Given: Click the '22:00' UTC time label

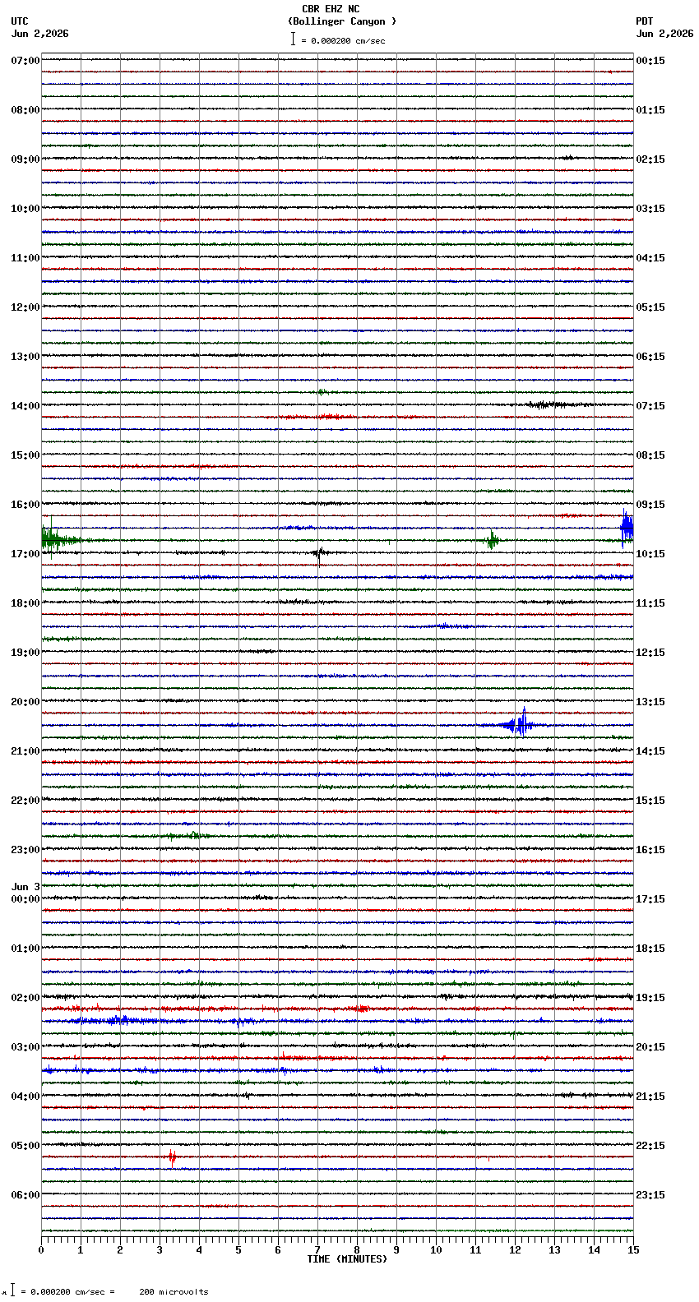Looking at the screenshot, I should coord(25,801).
